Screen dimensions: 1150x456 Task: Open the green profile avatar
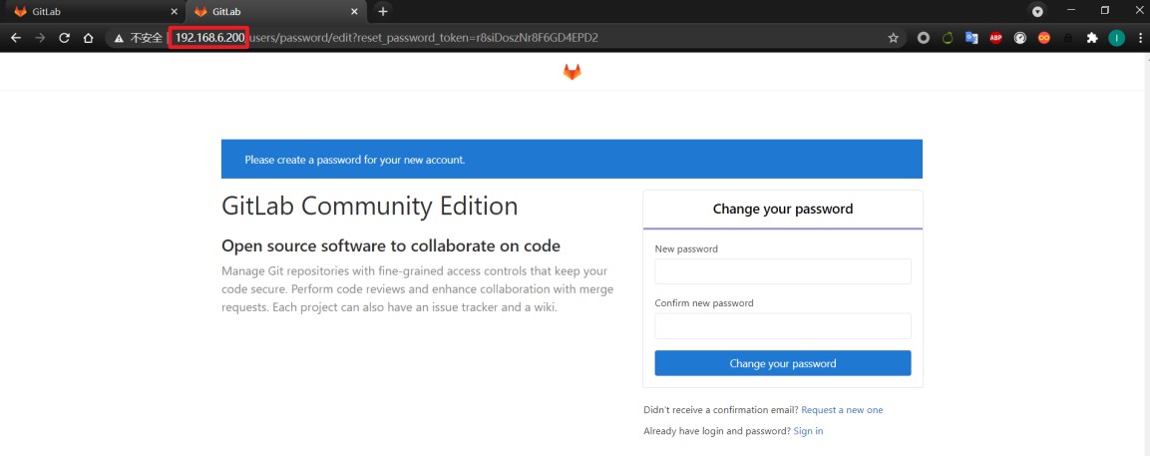click(x=1116, y=38)
